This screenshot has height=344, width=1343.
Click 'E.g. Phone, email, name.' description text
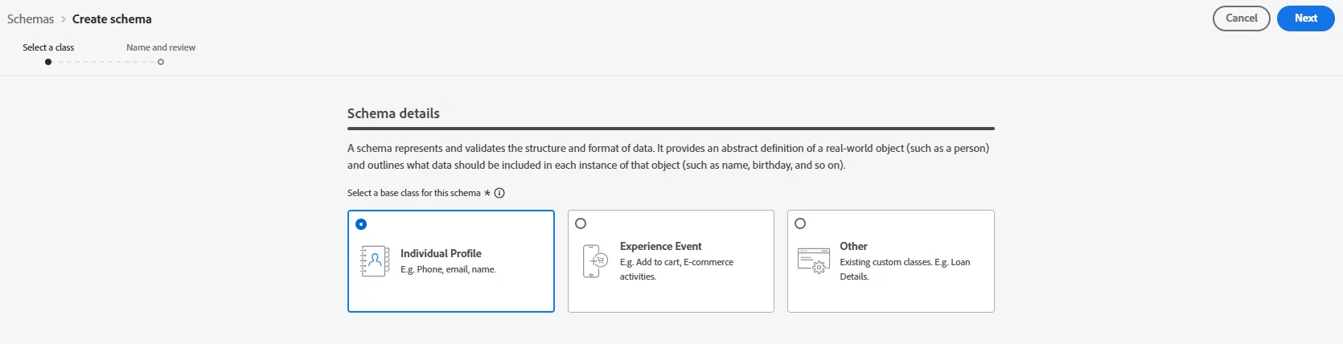point(448,269)
